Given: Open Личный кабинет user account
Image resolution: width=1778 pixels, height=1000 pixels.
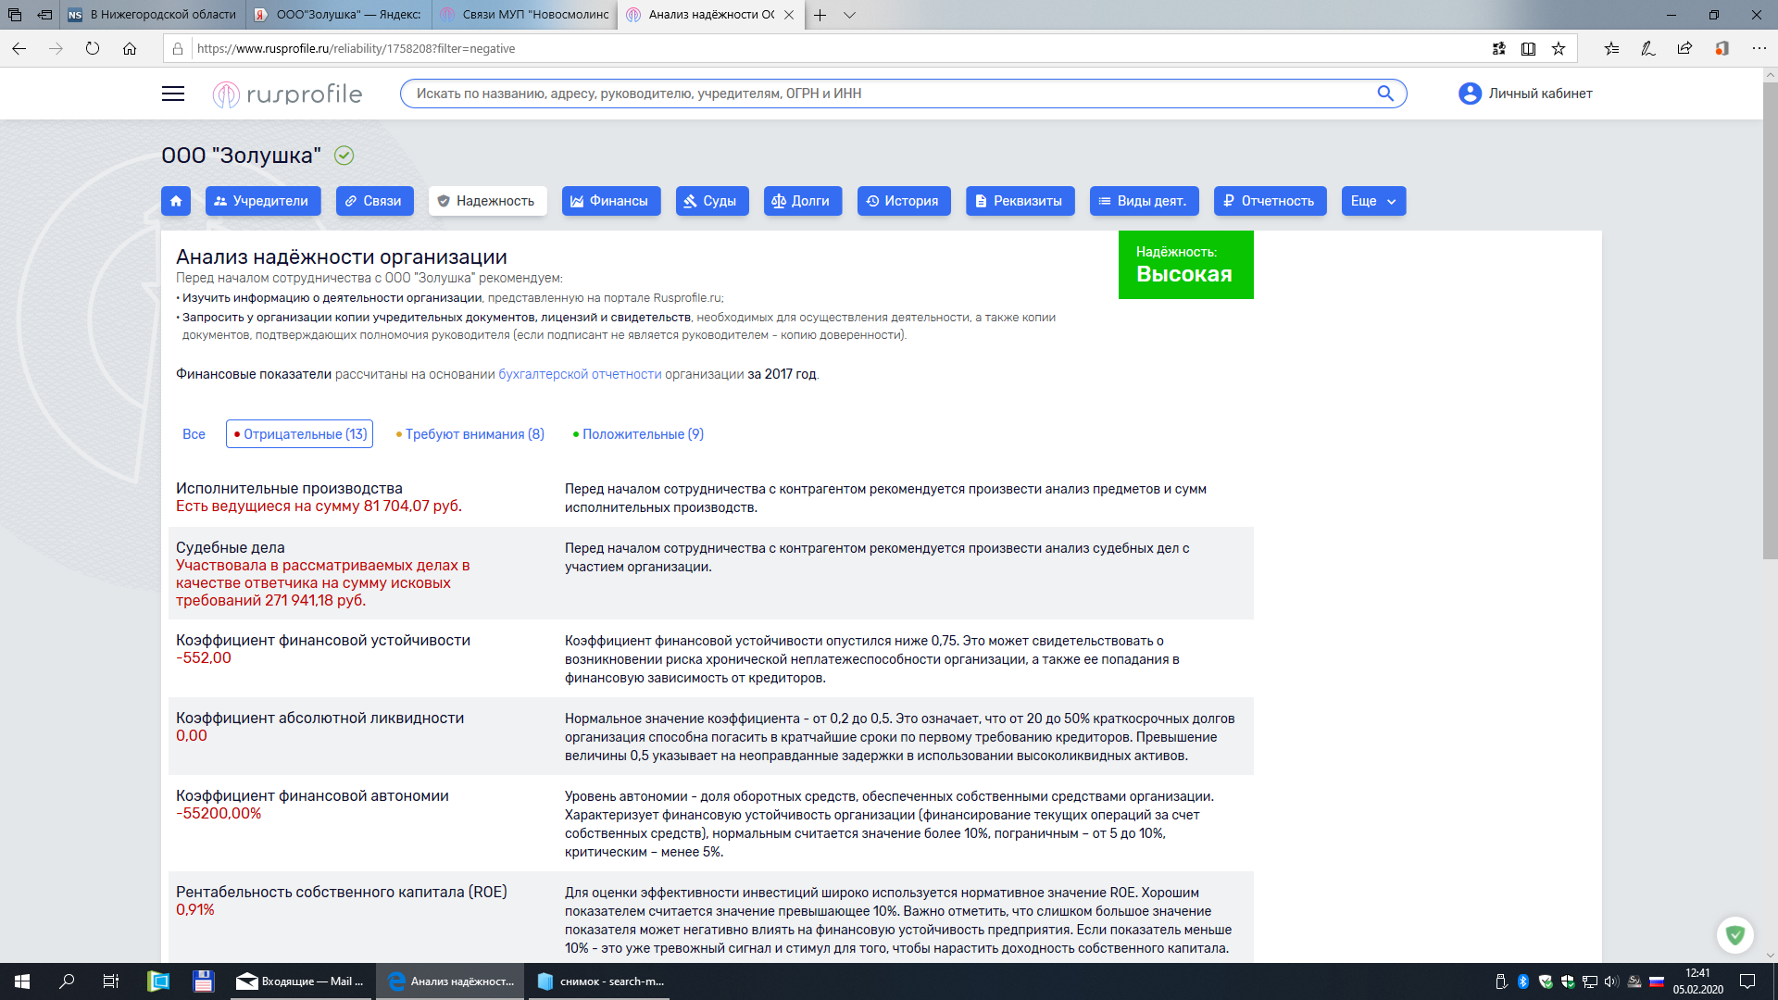Looking at the screenshot, I should (1525, 94).
